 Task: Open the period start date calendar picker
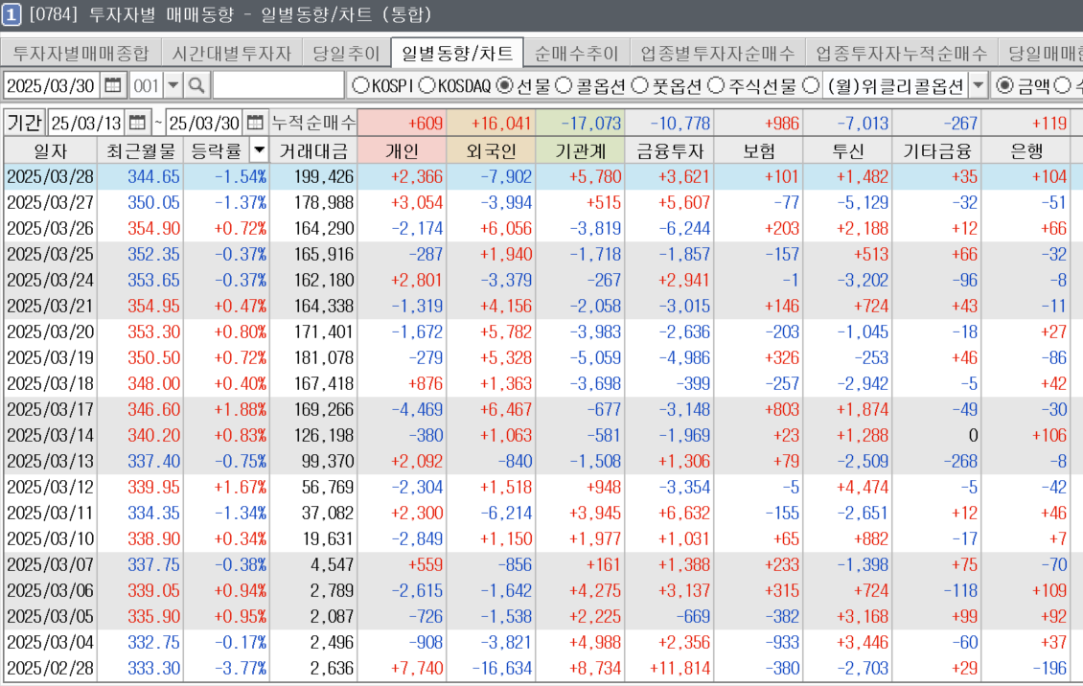coord(137,123)
